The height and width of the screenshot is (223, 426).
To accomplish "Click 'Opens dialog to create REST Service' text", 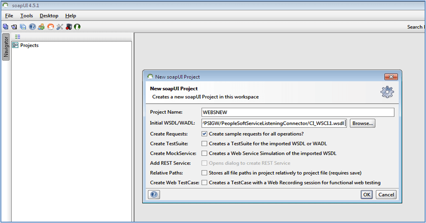I will pyautogui.click(x=250, y=163).
